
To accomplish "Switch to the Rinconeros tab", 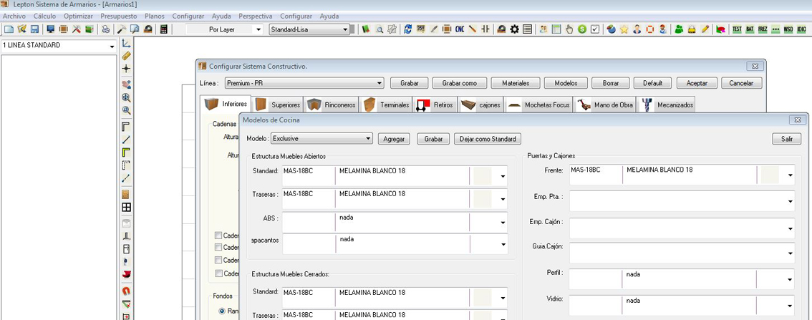I will tap(331, 105).
